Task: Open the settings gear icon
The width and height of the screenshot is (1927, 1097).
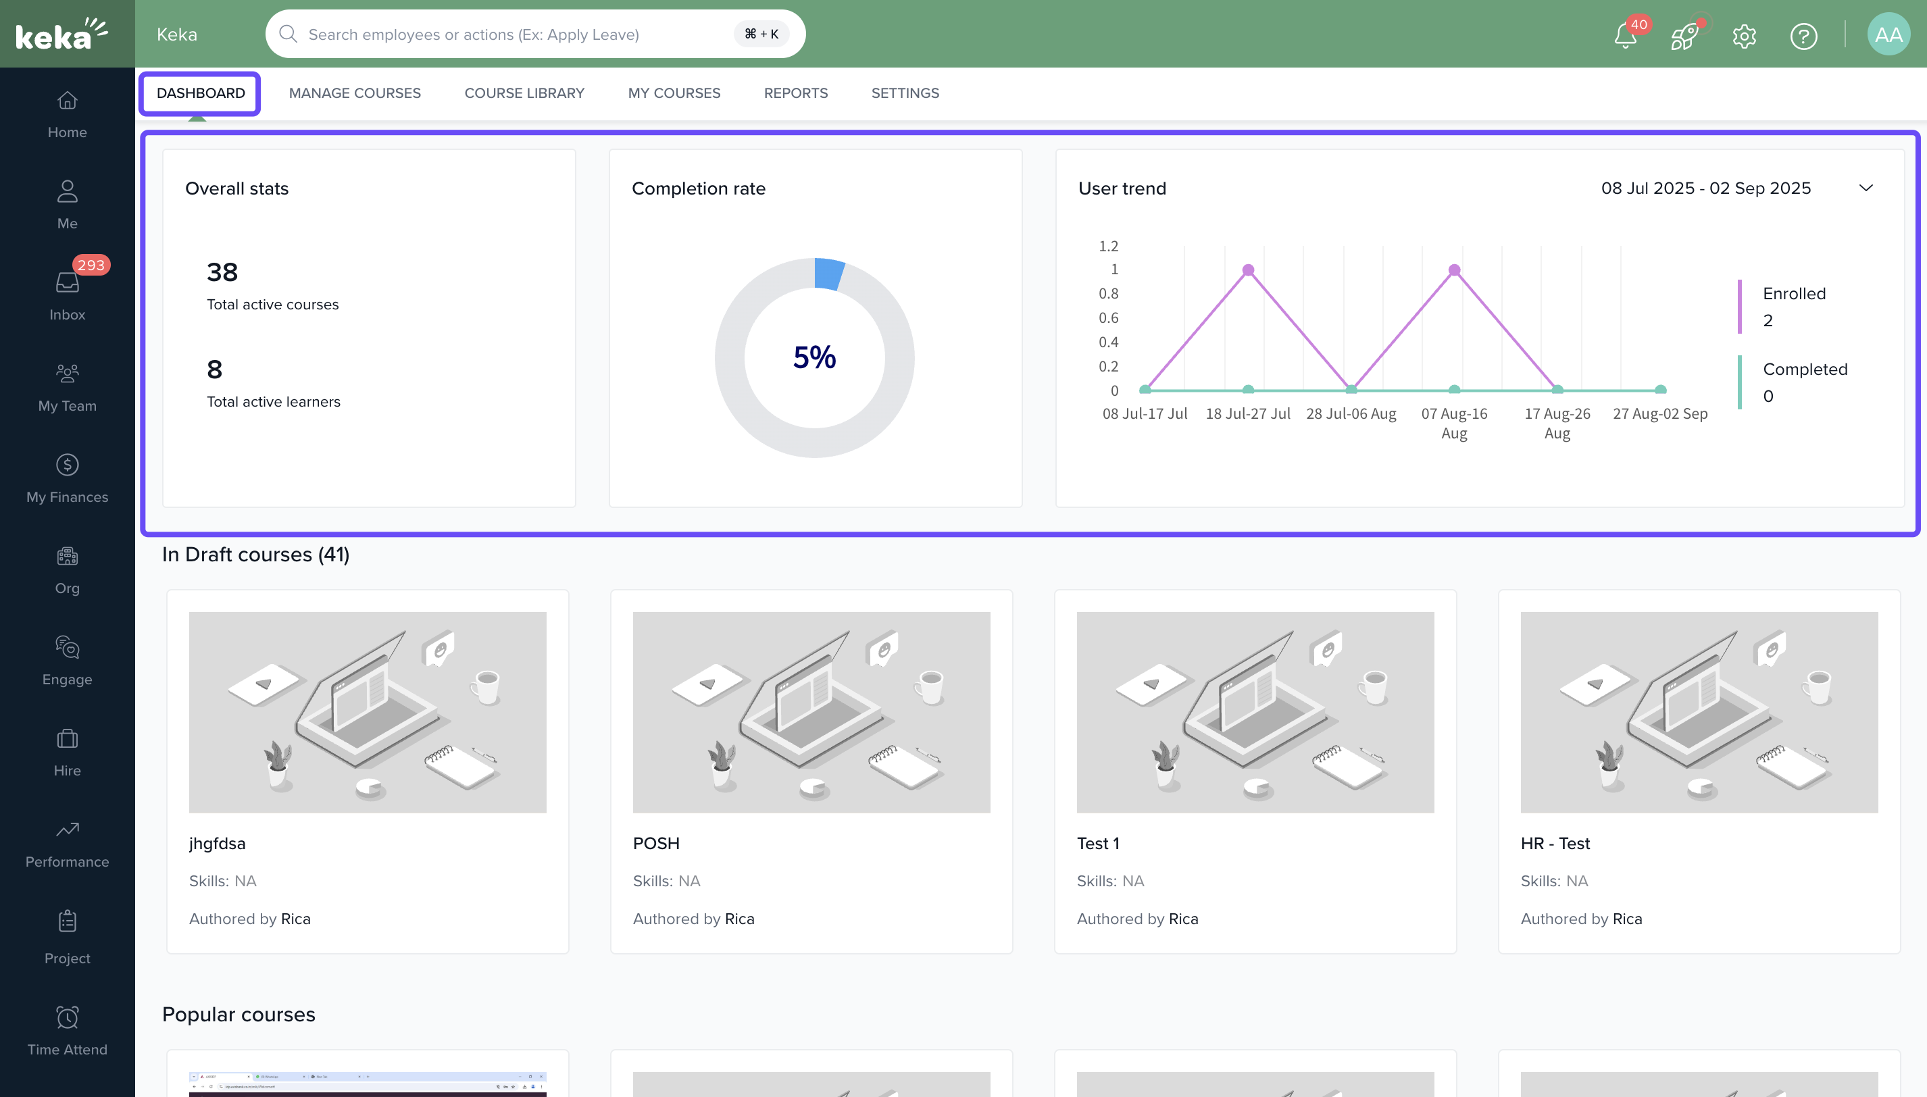Action: [1744, 35]
